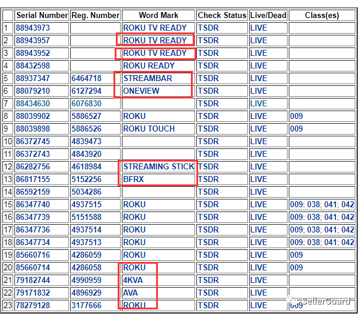Click registration number 5152256
The image size is (362, 316).
(86, 179)
